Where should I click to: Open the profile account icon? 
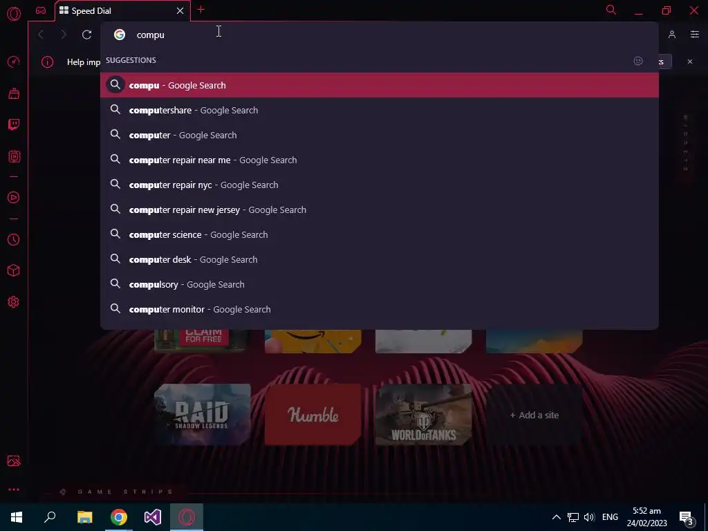click(672, 35)
